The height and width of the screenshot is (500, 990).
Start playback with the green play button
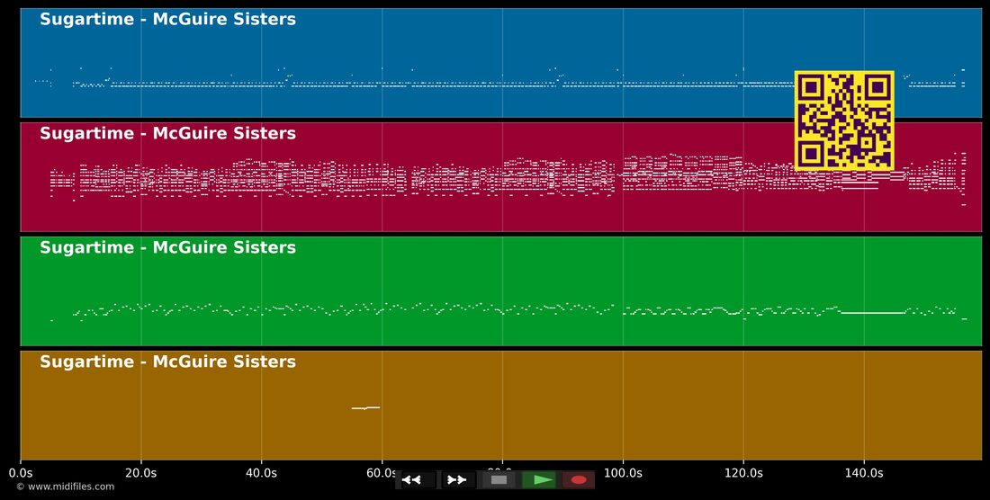(x=539, y=480)
